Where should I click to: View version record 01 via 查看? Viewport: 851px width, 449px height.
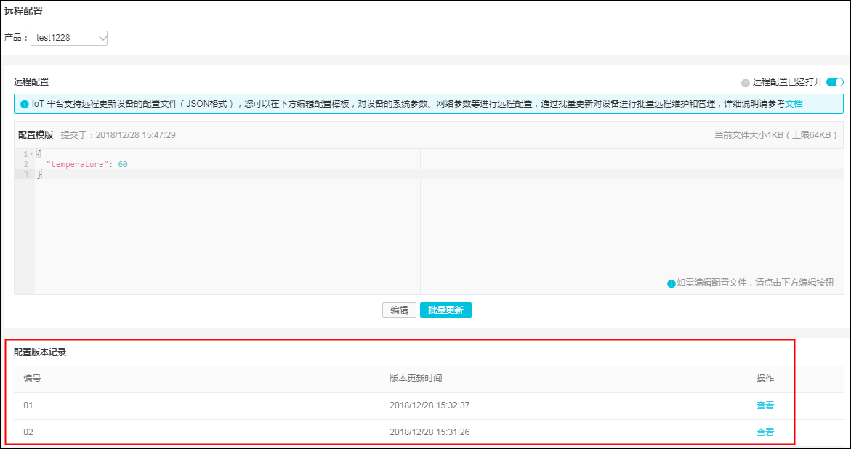765,405
